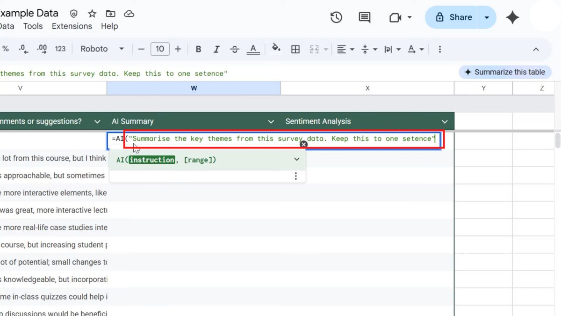Select cell 'knowledgeable, but incorporati'
Viewport: 561px width, 316px height.
[54, 279]
